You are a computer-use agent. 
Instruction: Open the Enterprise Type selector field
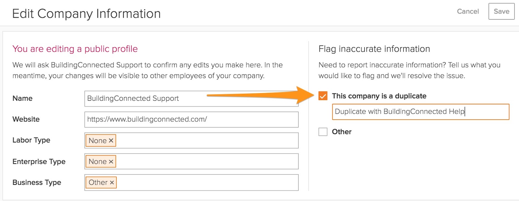click(208, 162)
